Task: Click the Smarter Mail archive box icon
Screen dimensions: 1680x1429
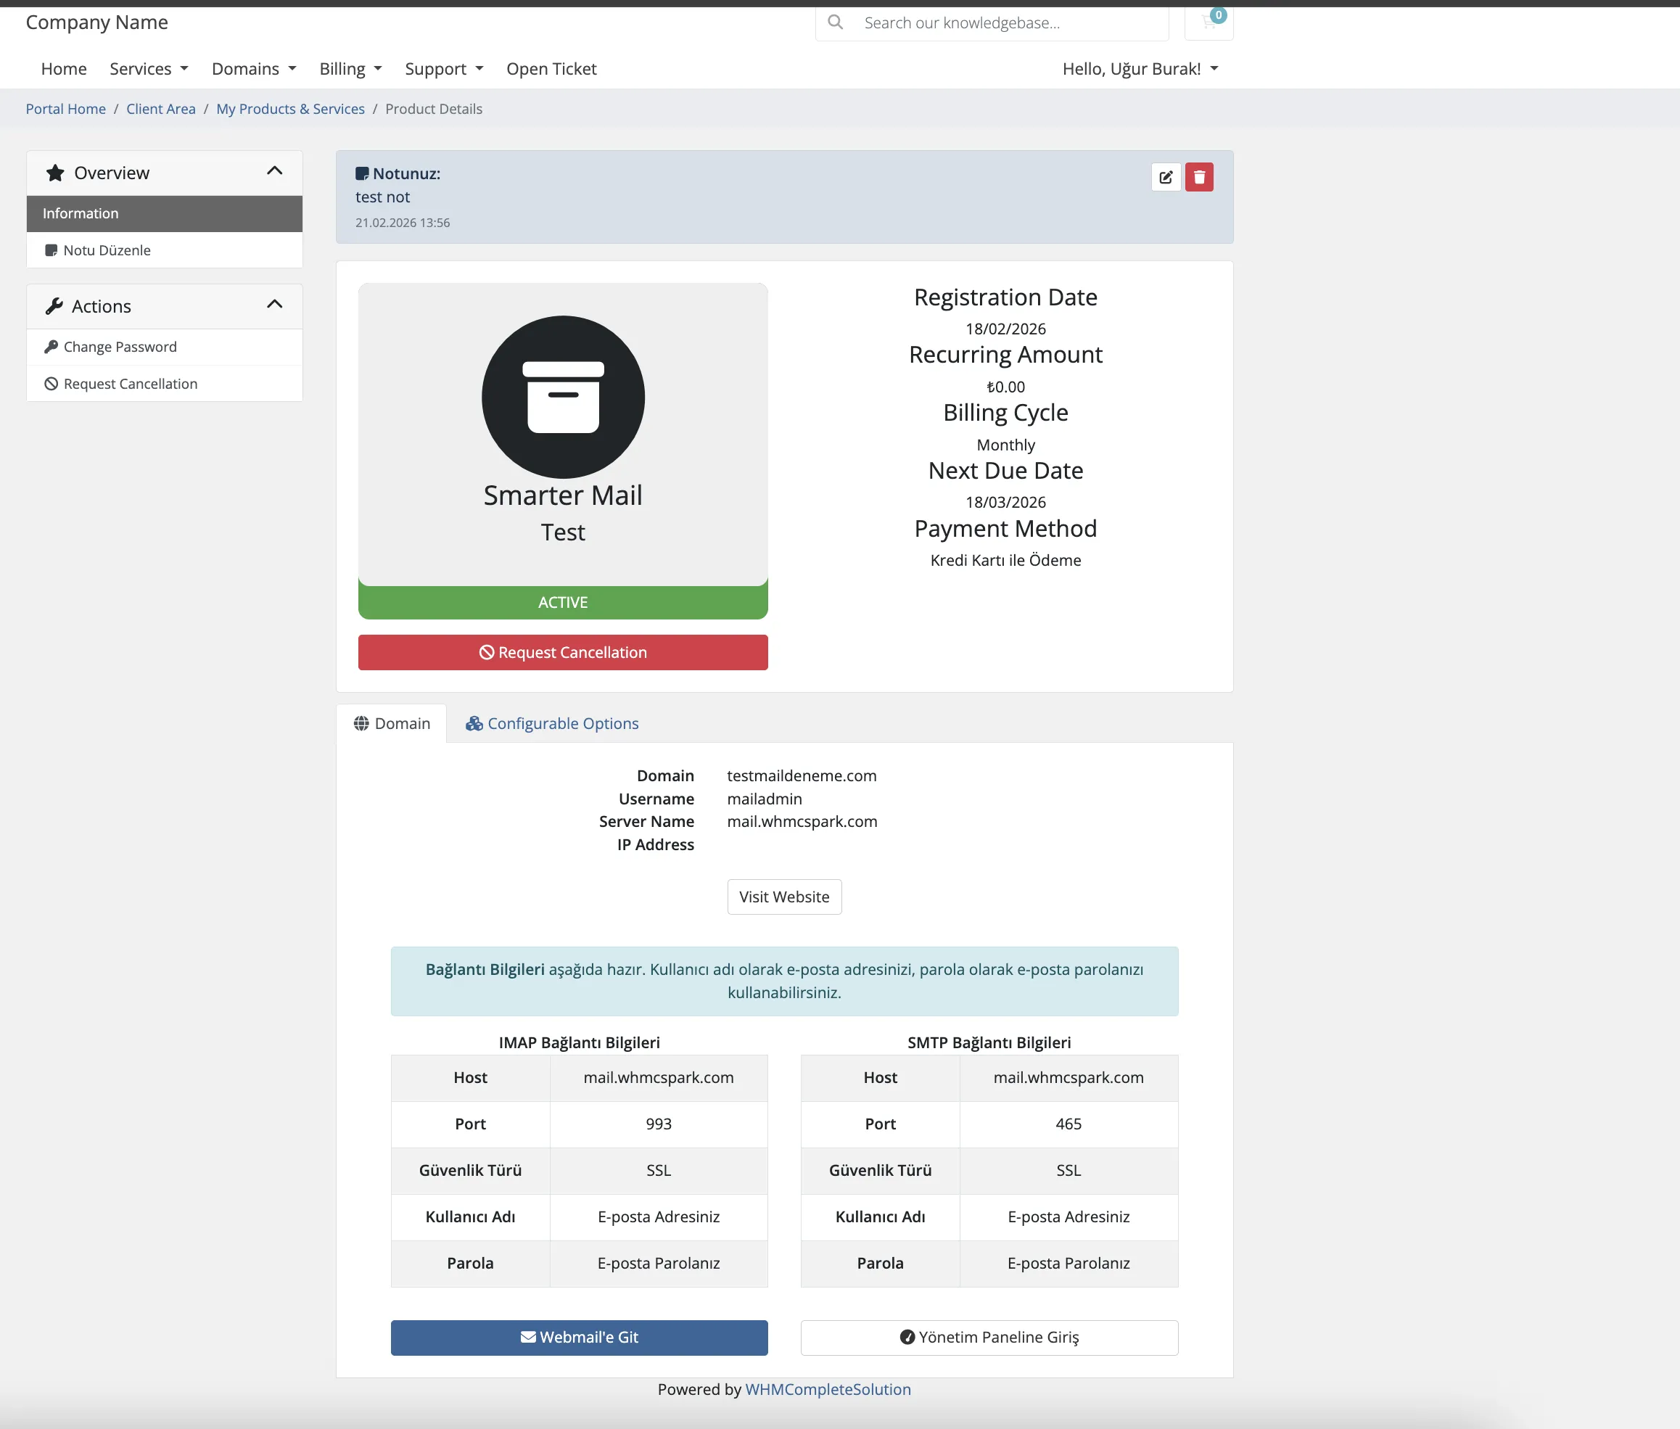Action: tap(563, 397)
